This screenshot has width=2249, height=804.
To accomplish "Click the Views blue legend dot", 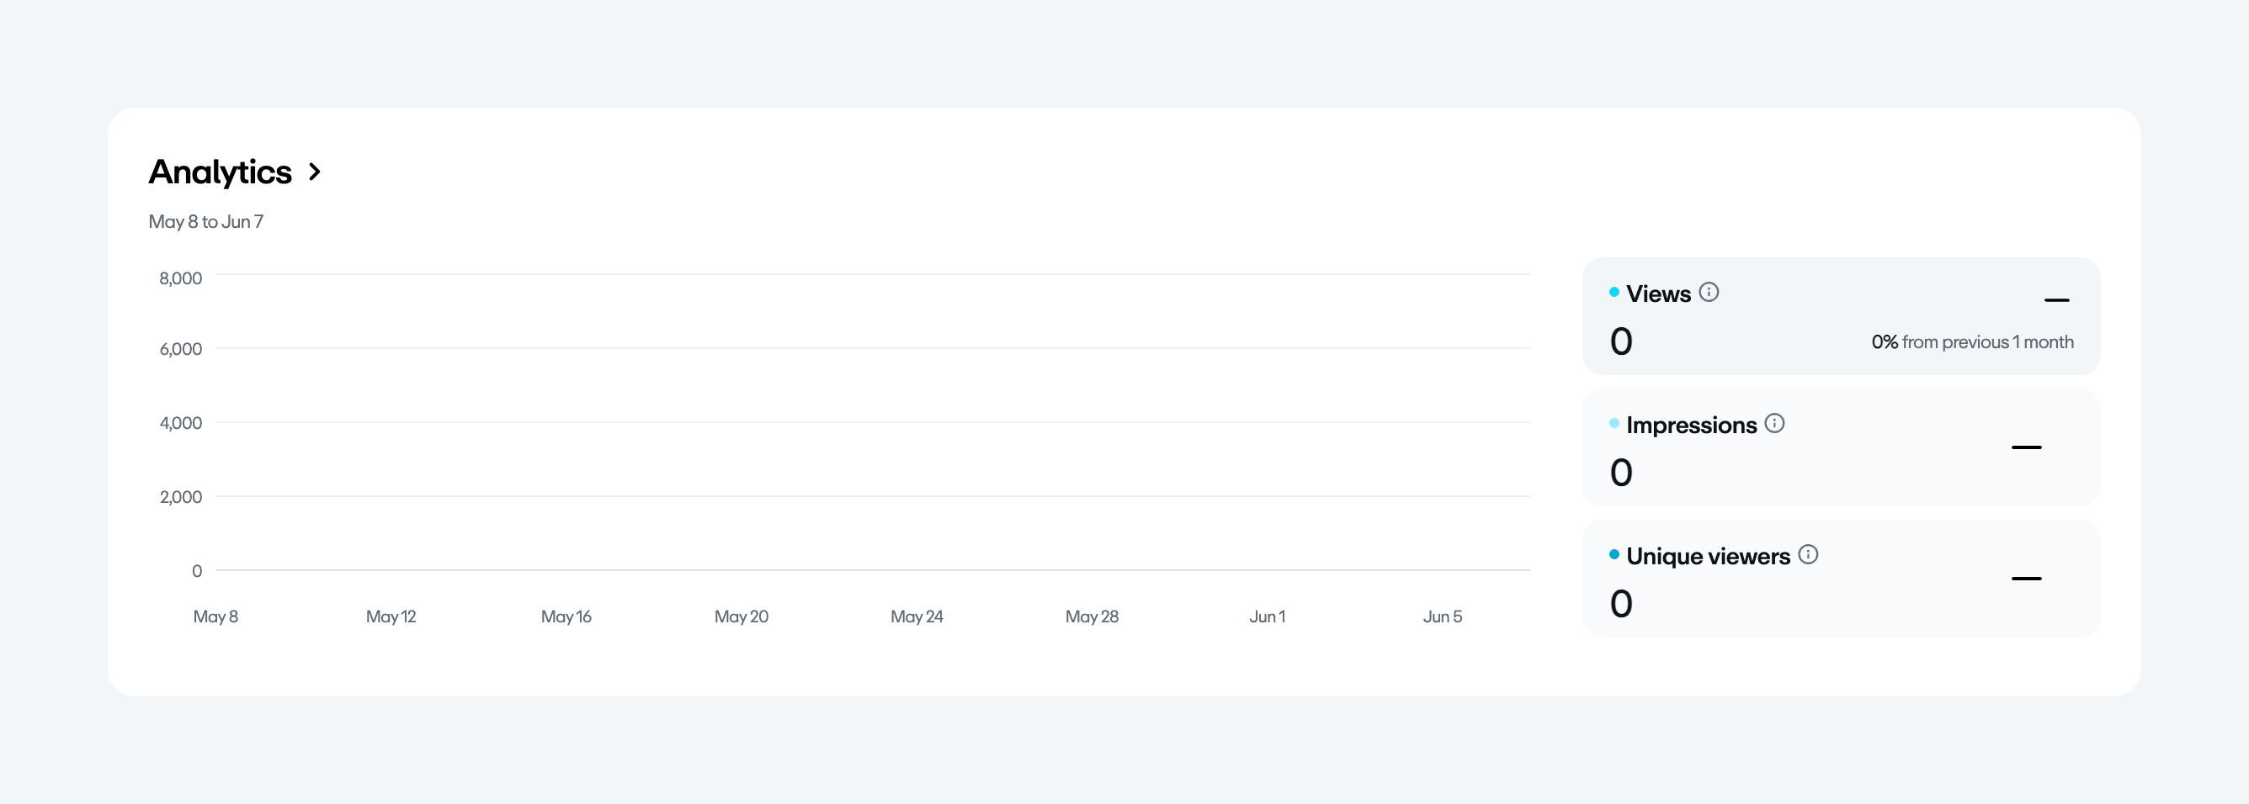I will pos(1614,292).
